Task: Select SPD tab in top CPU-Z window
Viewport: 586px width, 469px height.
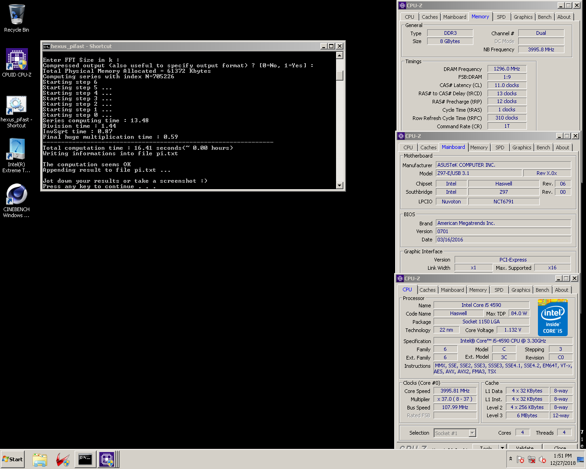Action: [x=501, y=17]
